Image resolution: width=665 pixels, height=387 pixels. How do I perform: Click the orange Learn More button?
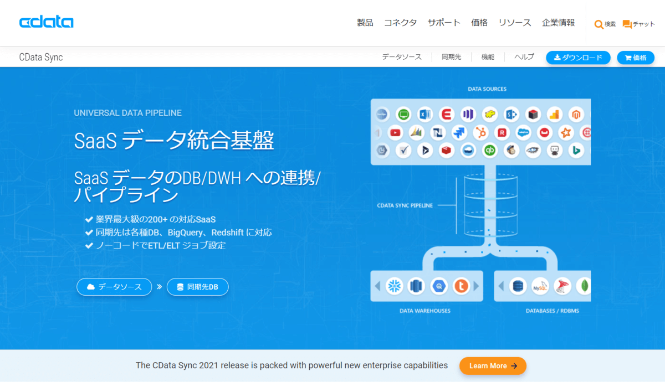[493, 366]
